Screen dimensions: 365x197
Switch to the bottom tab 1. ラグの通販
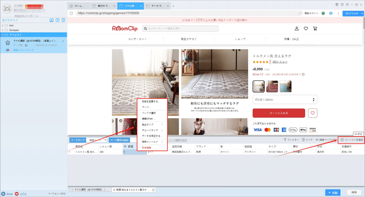(89, 190)
